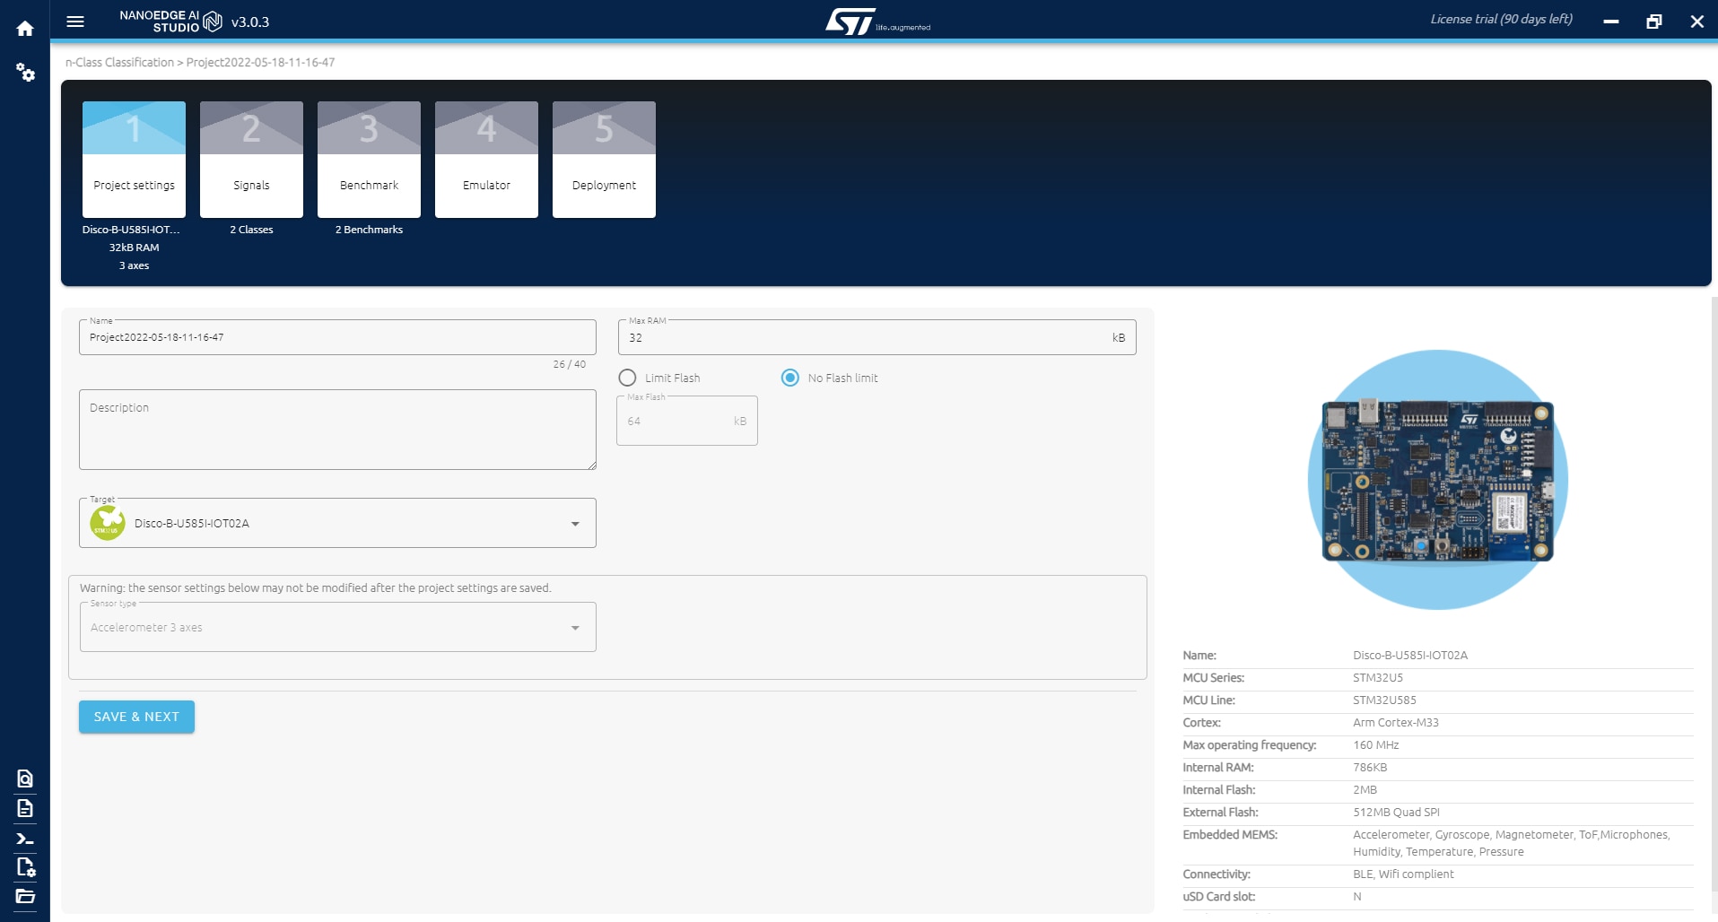Open the hamburger menu

coord(75,22)
